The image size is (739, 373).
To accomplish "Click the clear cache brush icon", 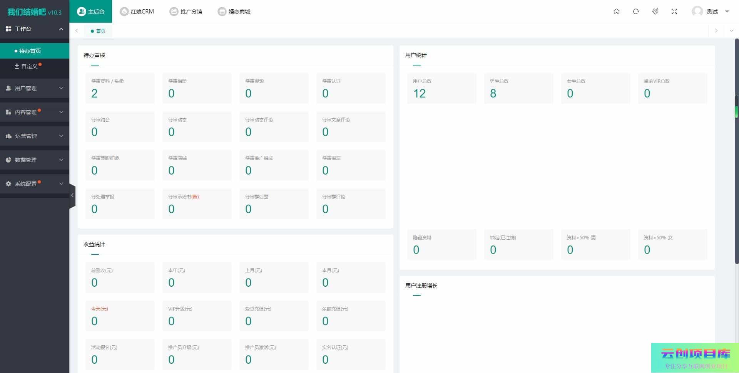I will point(655,12).
